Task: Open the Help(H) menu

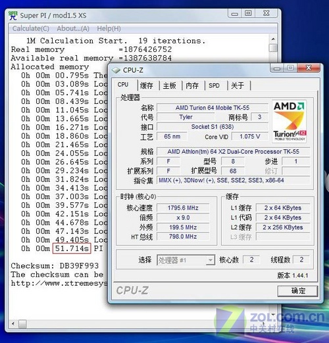Action: [x=109, y=28]
